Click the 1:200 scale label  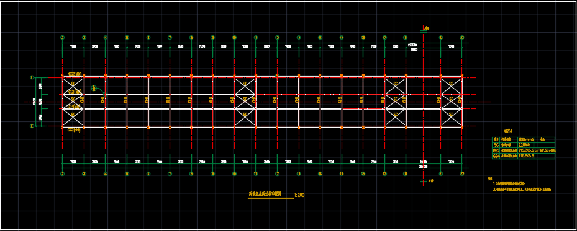click(x=299, y=196)
